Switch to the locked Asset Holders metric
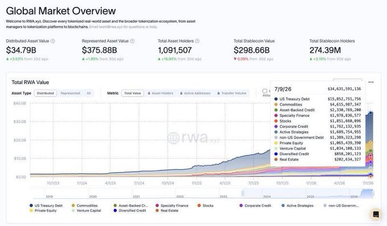The image size is (387, 226). pyautogui.click(x=160, y=93)
